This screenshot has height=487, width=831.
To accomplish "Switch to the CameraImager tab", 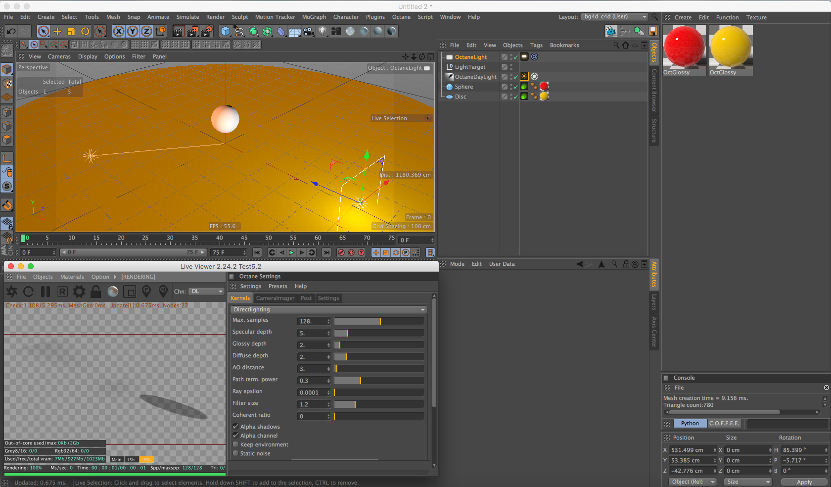I will click(x=275, y=298).
